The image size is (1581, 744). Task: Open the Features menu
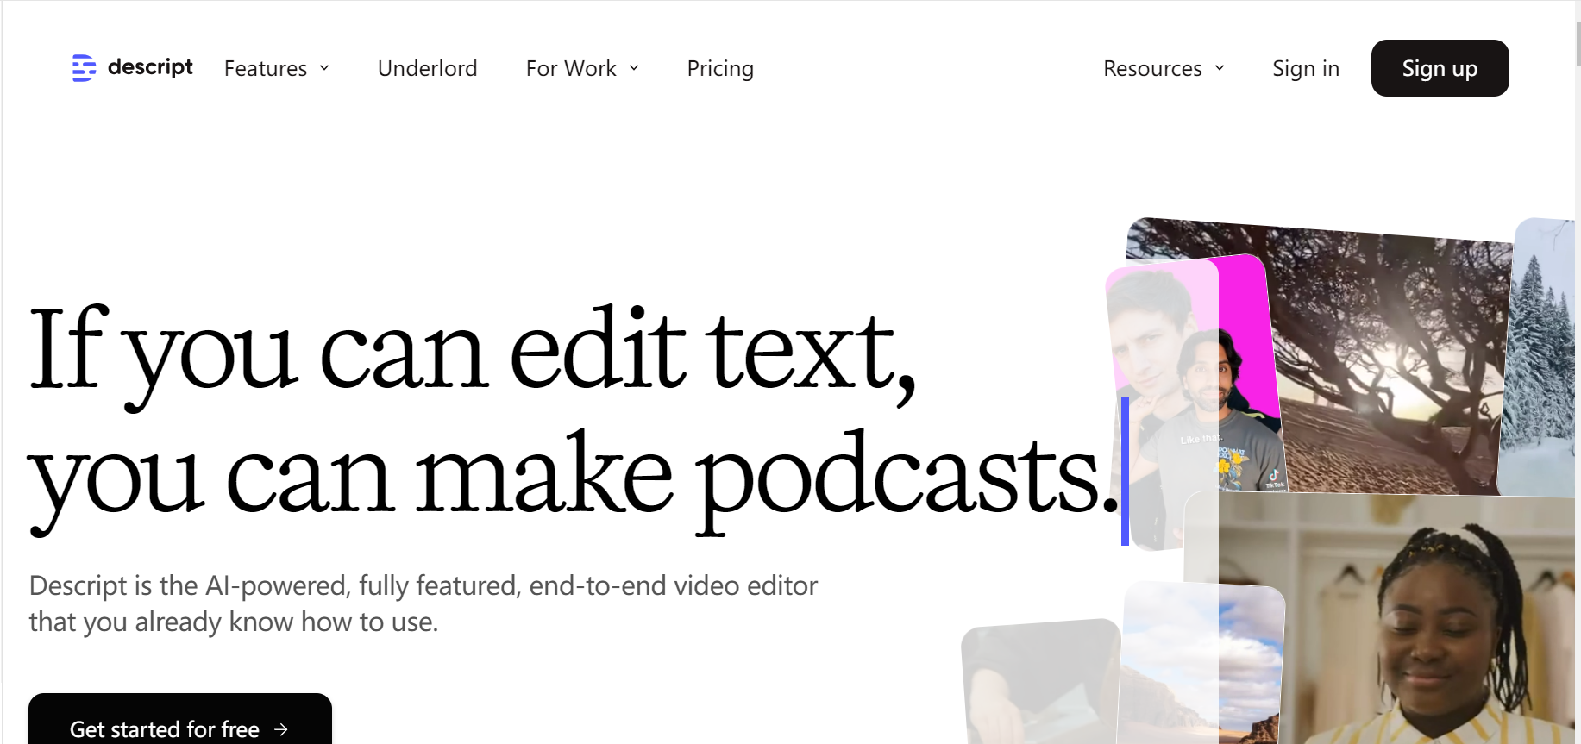pos(277,68)
